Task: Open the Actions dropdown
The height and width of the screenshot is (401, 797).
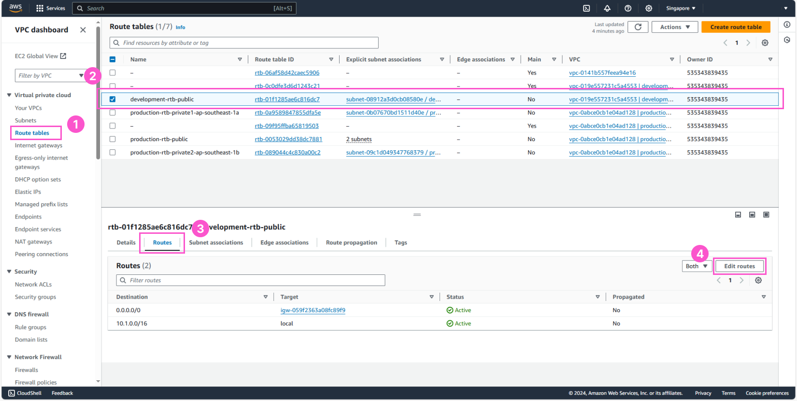Action: coord(675,27)
